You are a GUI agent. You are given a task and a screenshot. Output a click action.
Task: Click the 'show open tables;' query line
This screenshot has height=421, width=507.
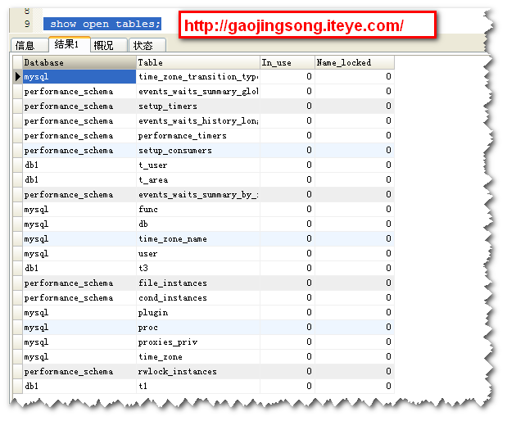(102, 24)
